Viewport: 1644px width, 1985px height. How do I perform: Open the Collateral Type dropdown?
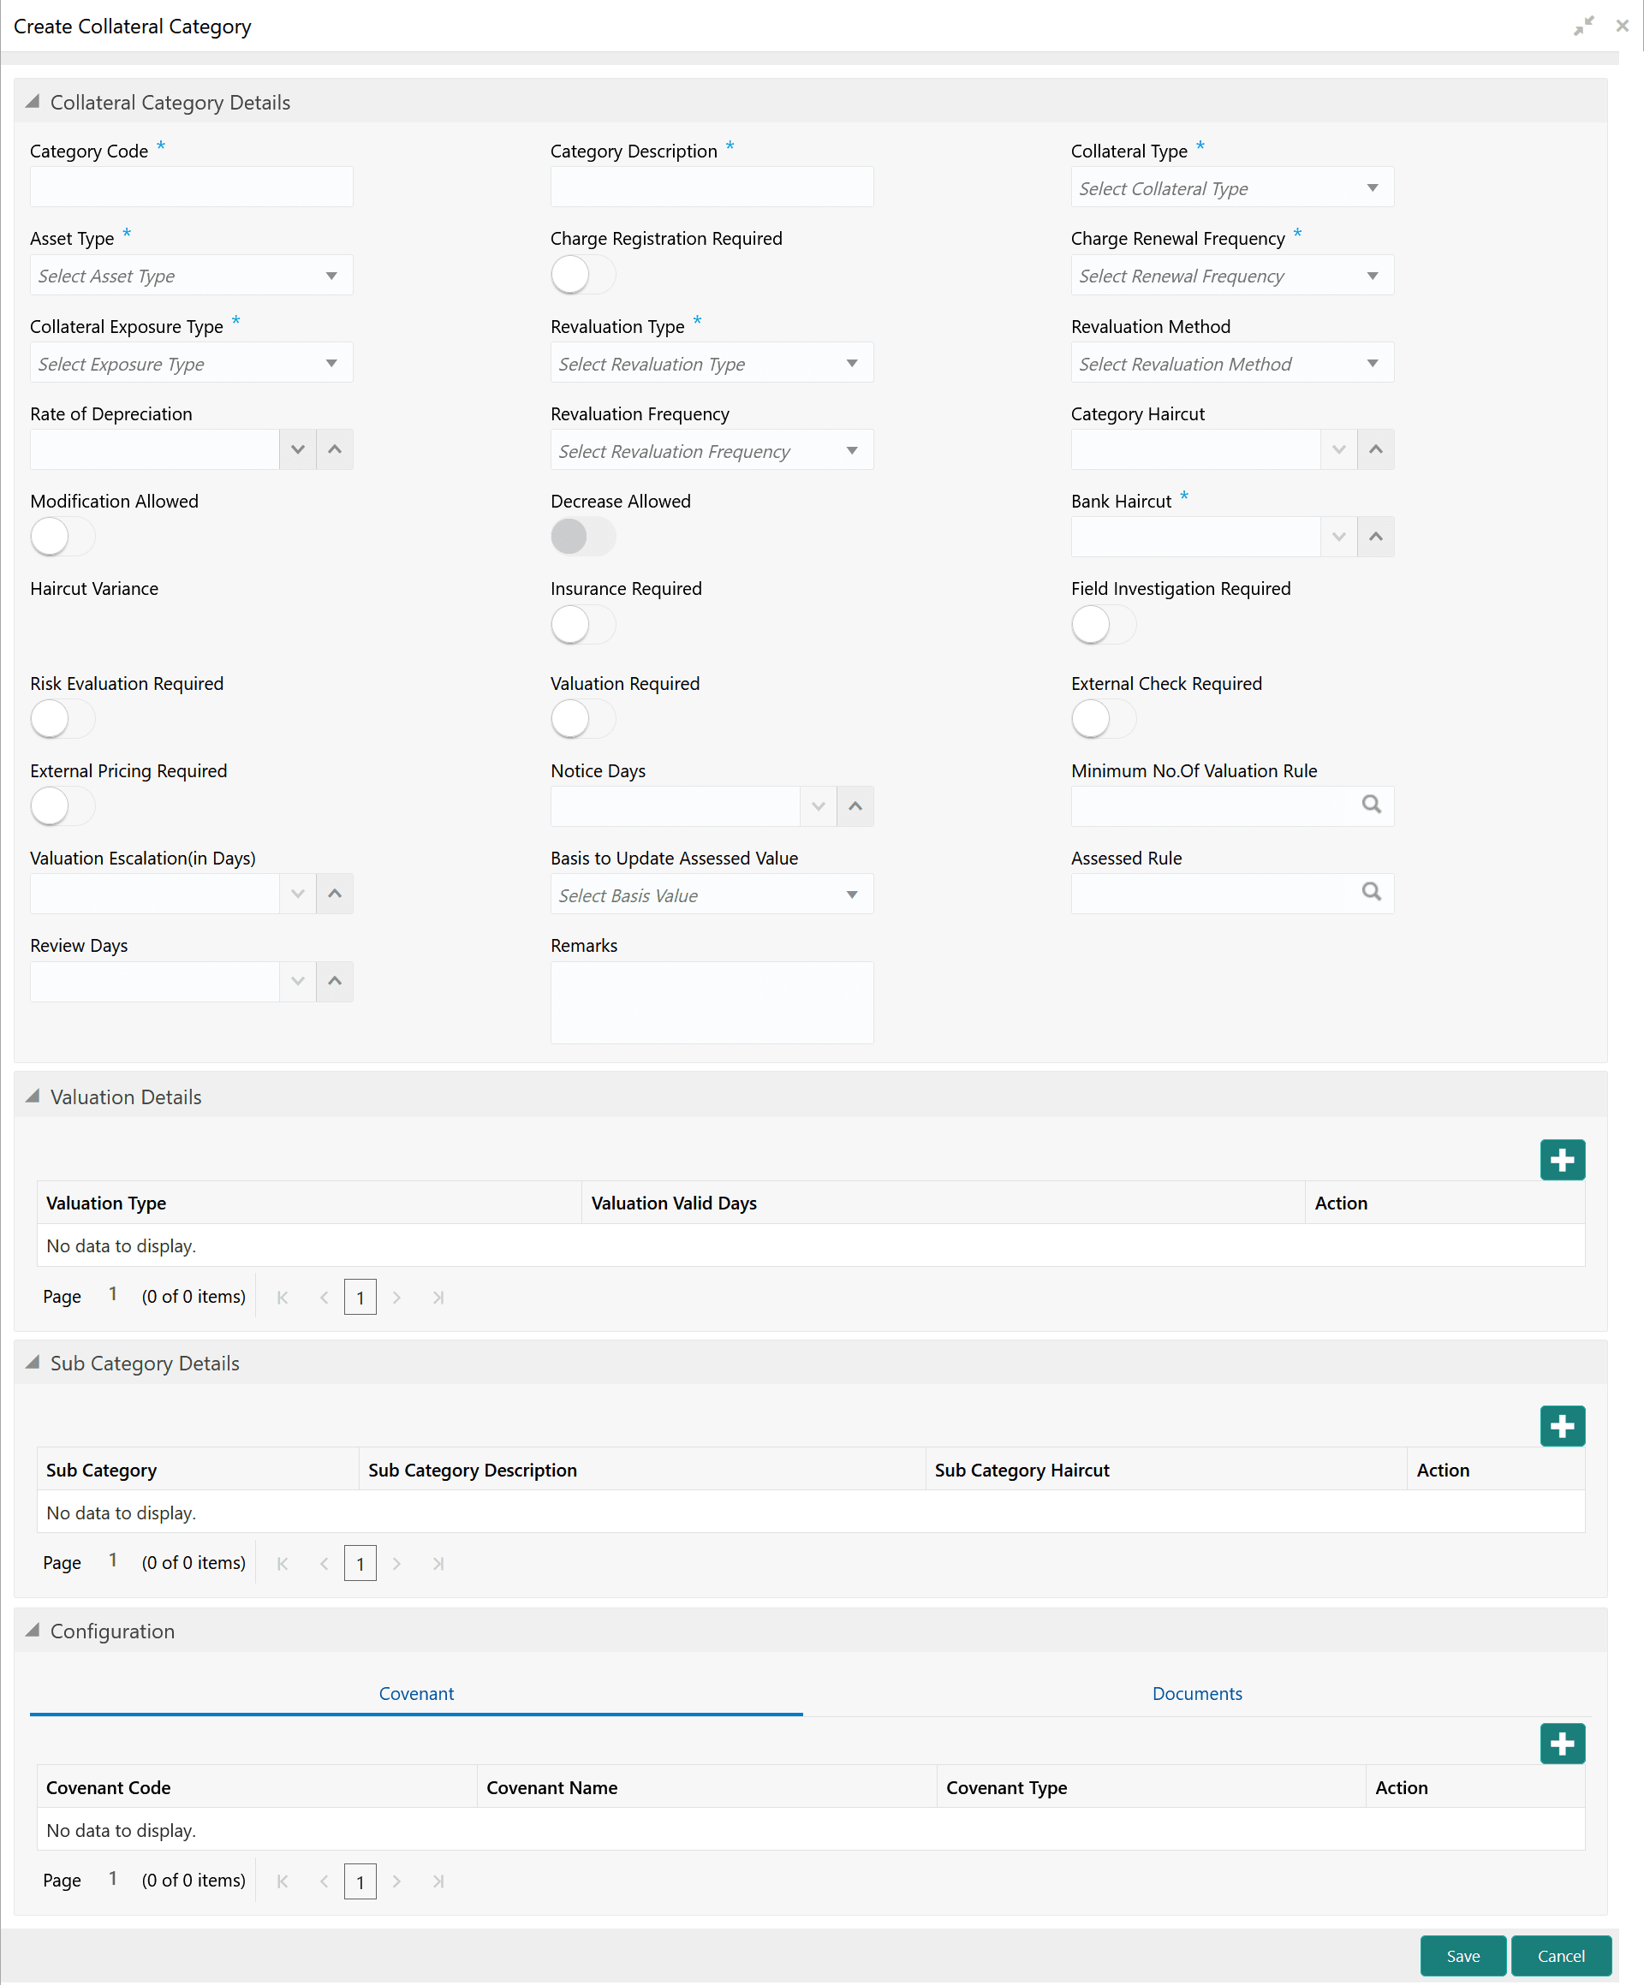(x=1231, y=188)
